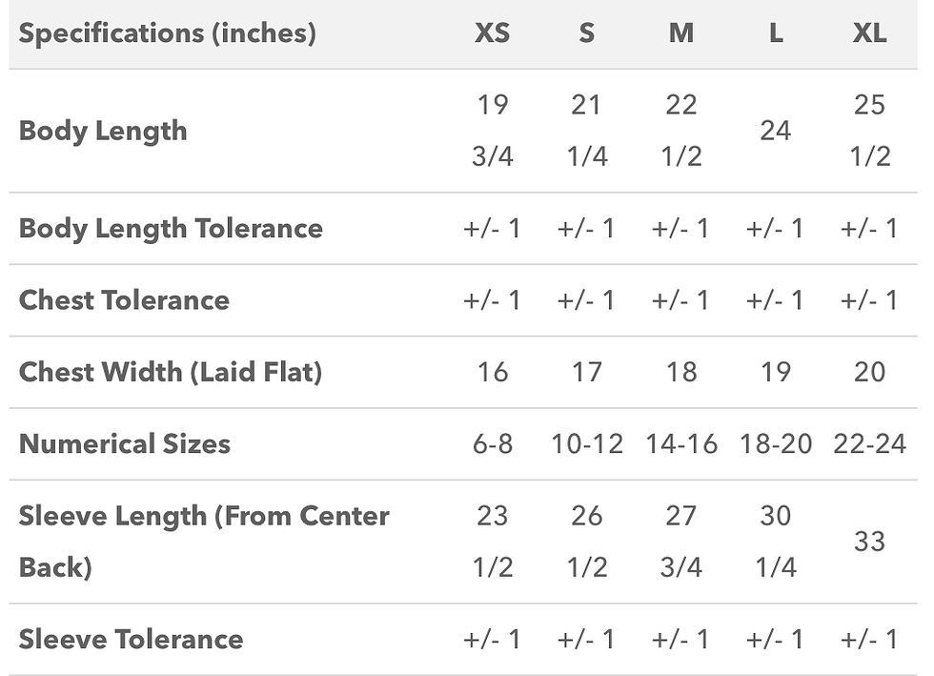Image resolution: width=934 pixels, height=676 pixels.
Task: Click the numerical size range 14-16
Action: pos(680,443)
